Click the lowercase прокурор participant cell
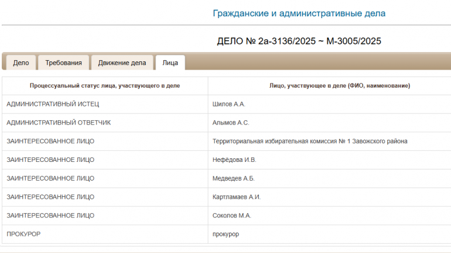 point(225,234)
